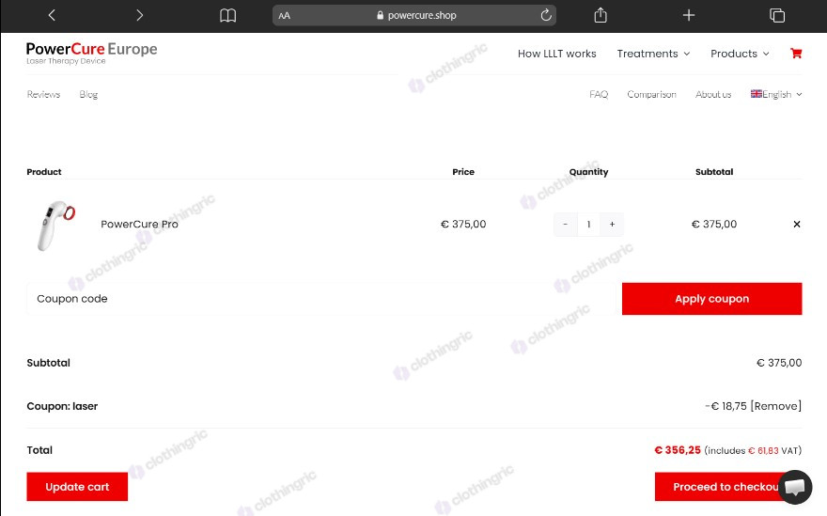Screen dimensions: 827x516
Task: Open the Blog page
Action: [x=88, y=94]
